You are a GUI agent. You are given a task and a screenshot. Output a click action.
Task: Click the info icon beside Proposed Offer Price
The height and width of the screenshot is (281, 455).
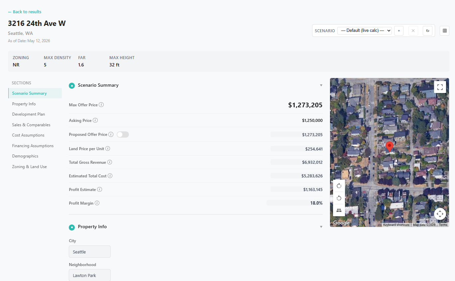[x=111, y=135]
